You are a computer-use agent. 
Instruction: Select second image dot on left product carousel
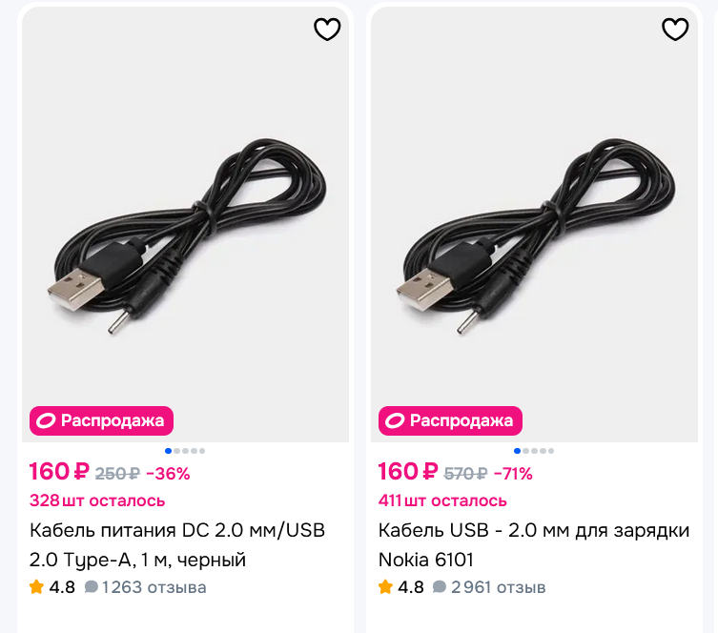click(176, 451)
